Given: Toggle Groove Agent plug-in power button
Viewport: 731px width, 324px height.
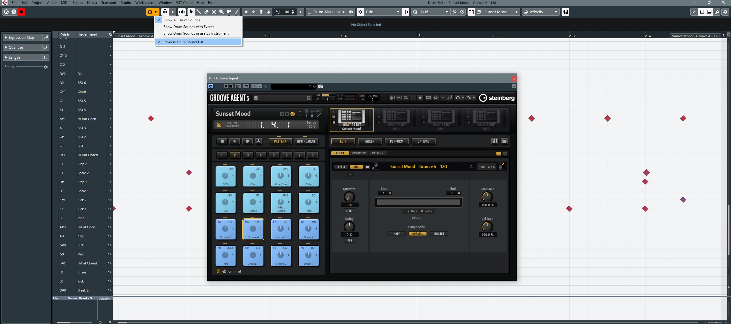Looking at the screenshot, I should point(211,86).
